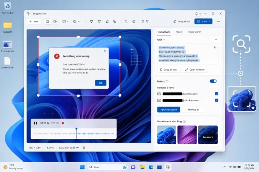Open the weather widget showing Mostly sunny
Screen dimensions: 259x172
click(x=13, y=167)
